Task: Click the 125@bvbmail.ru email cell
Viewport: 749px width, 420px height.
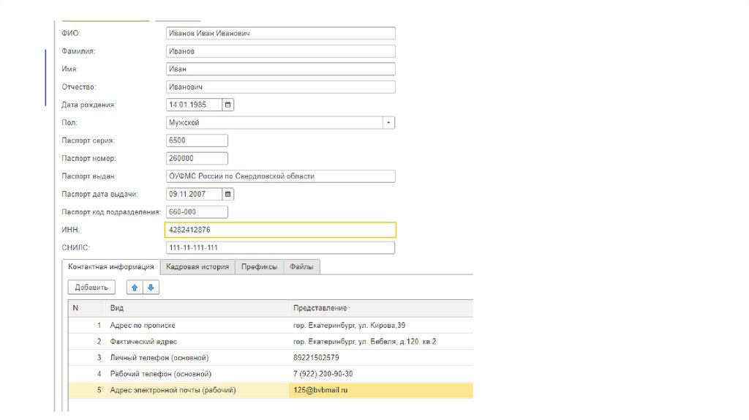Action: coord(320,391)
